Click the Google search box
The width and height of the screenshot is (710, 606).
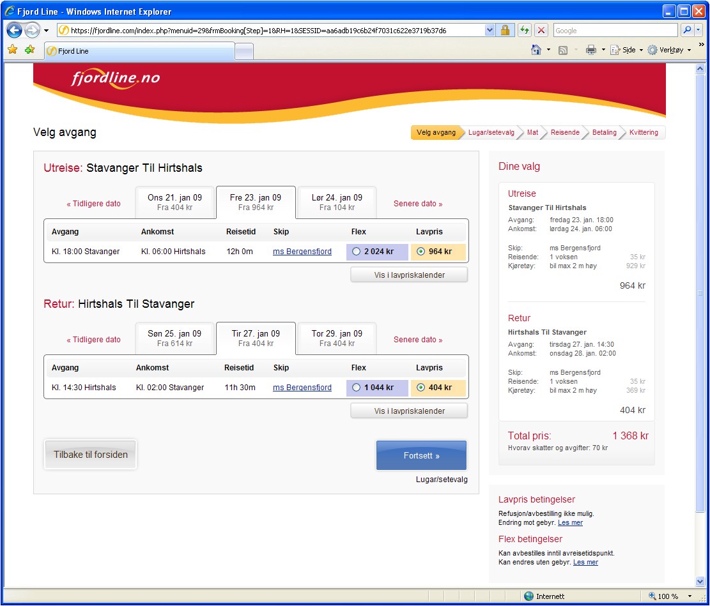[x=615, y=30]
